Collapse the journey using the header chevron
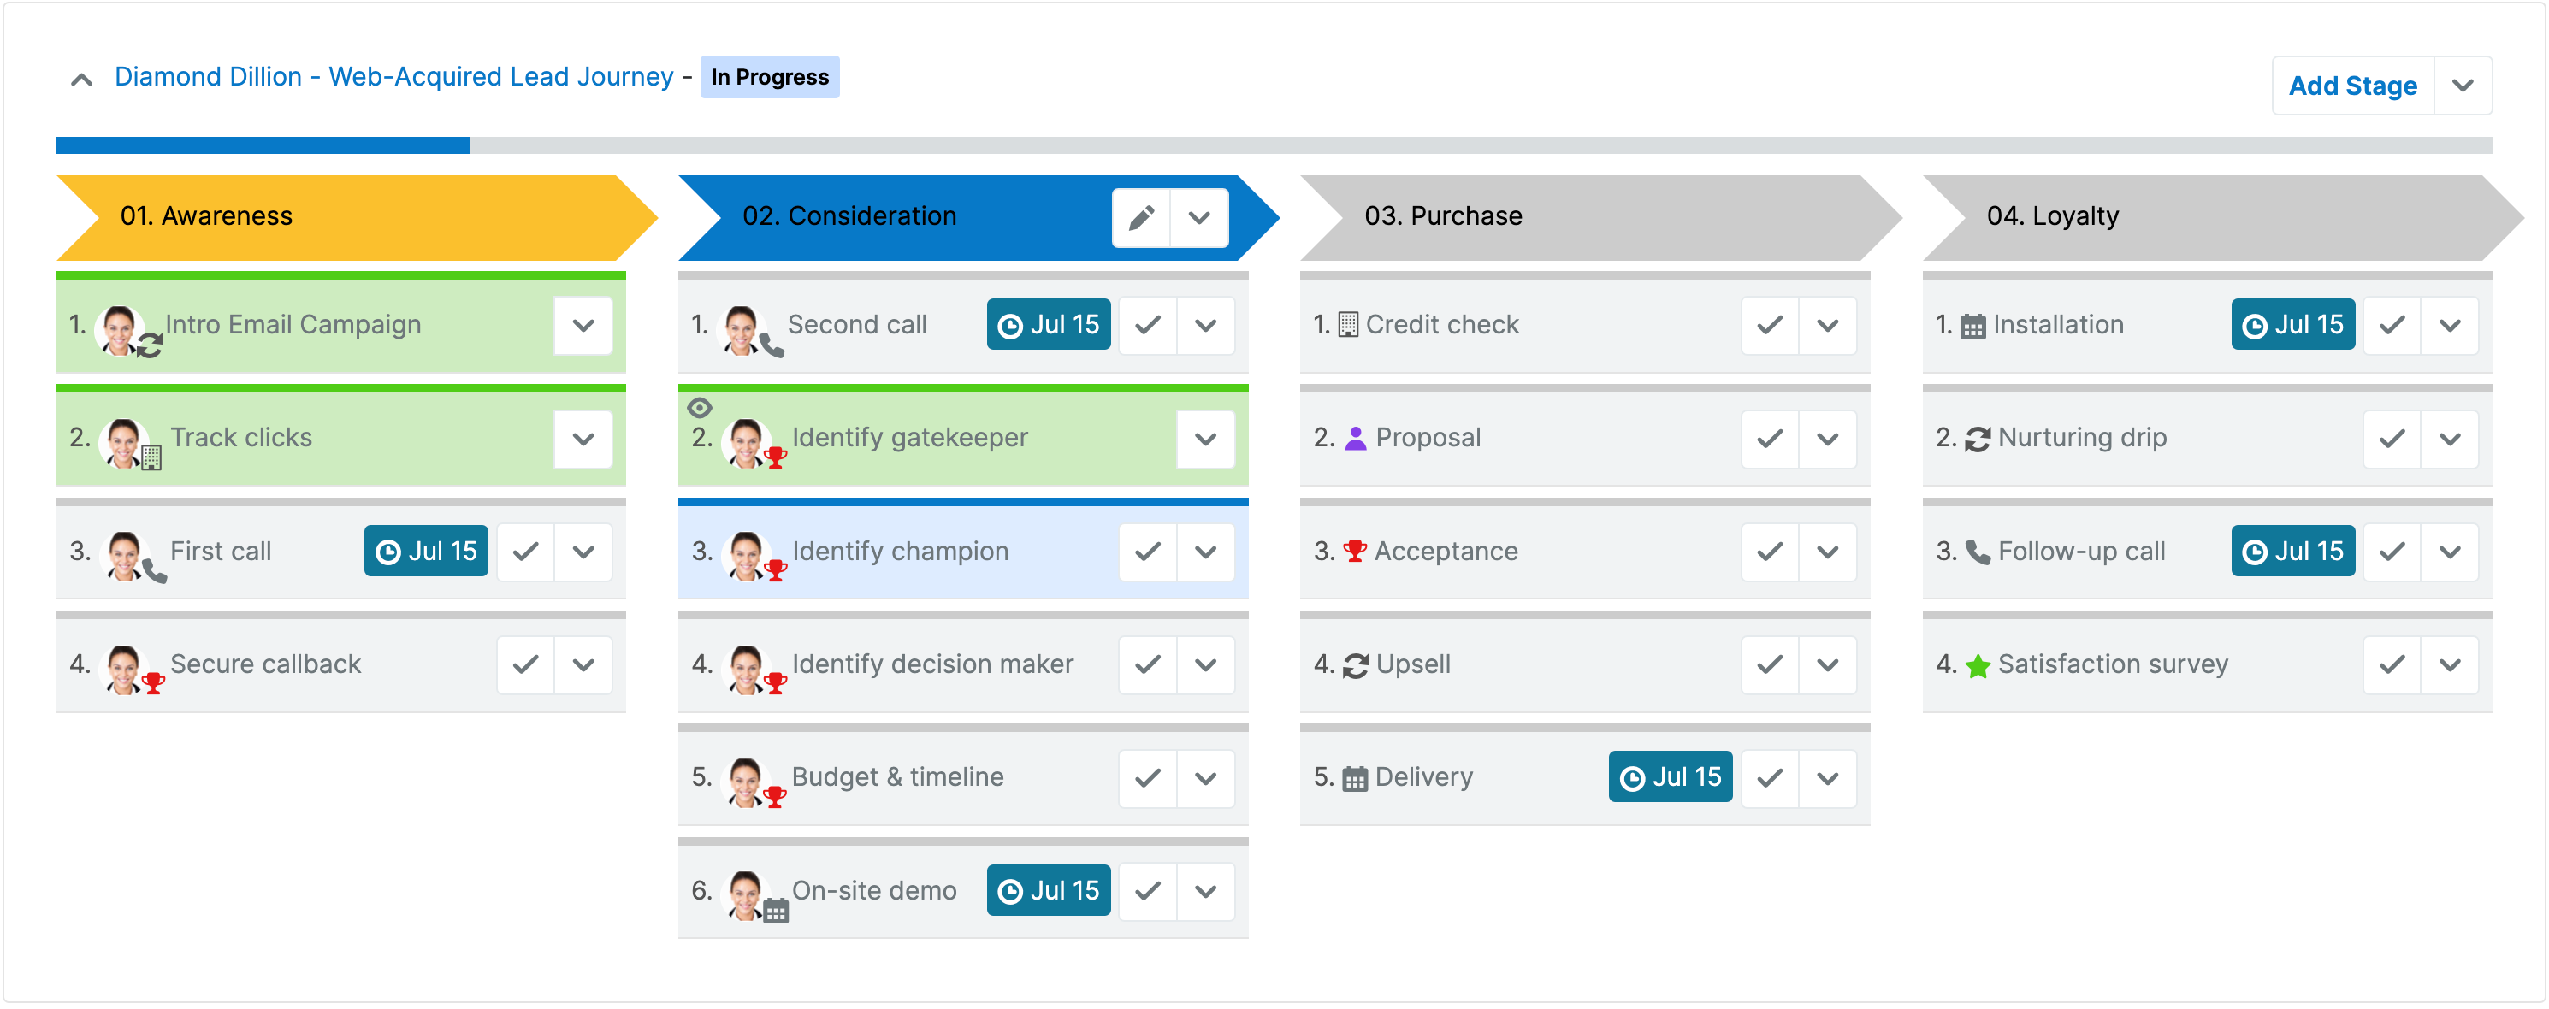The width and height of the screenshot is (2549, 1009). click(81, 80)
